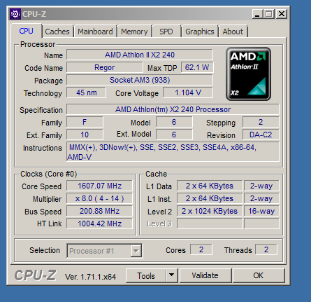The height and width of the screenshot is (302, 311).
Task: Click the Core Voltage value 1.104 V
Action: (188, 92)
